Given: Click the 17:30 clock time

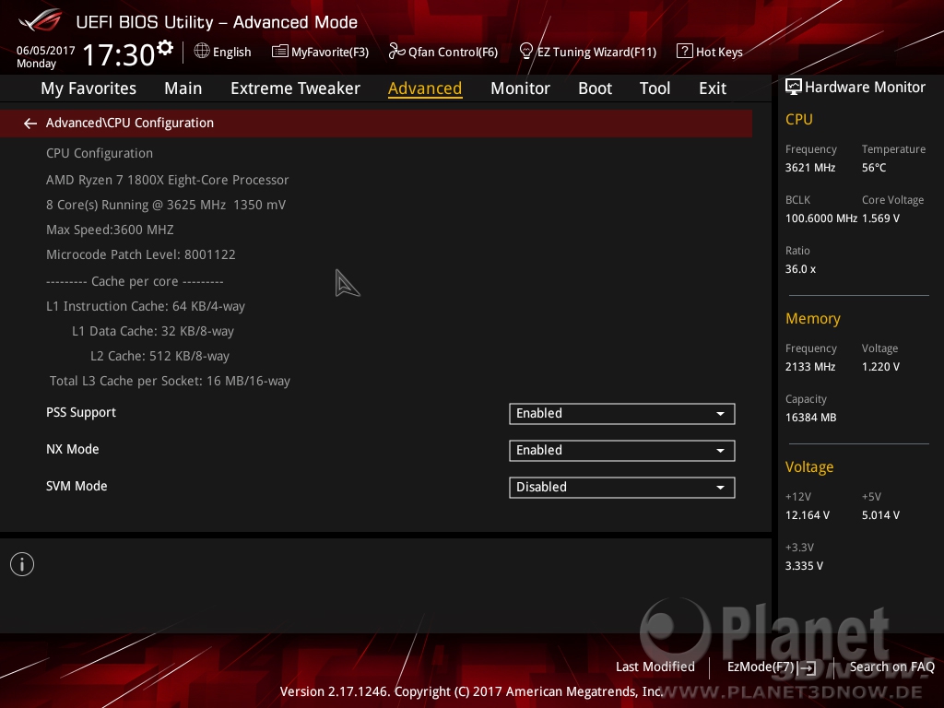Looking at the screenshot, I should (119, 54).
